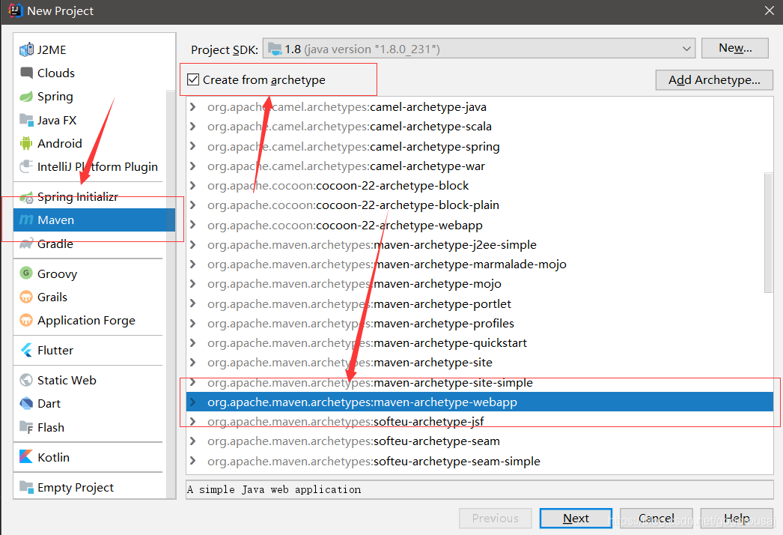Click the Next button
The height and width of the screenshot is (535, 783).
576,519
